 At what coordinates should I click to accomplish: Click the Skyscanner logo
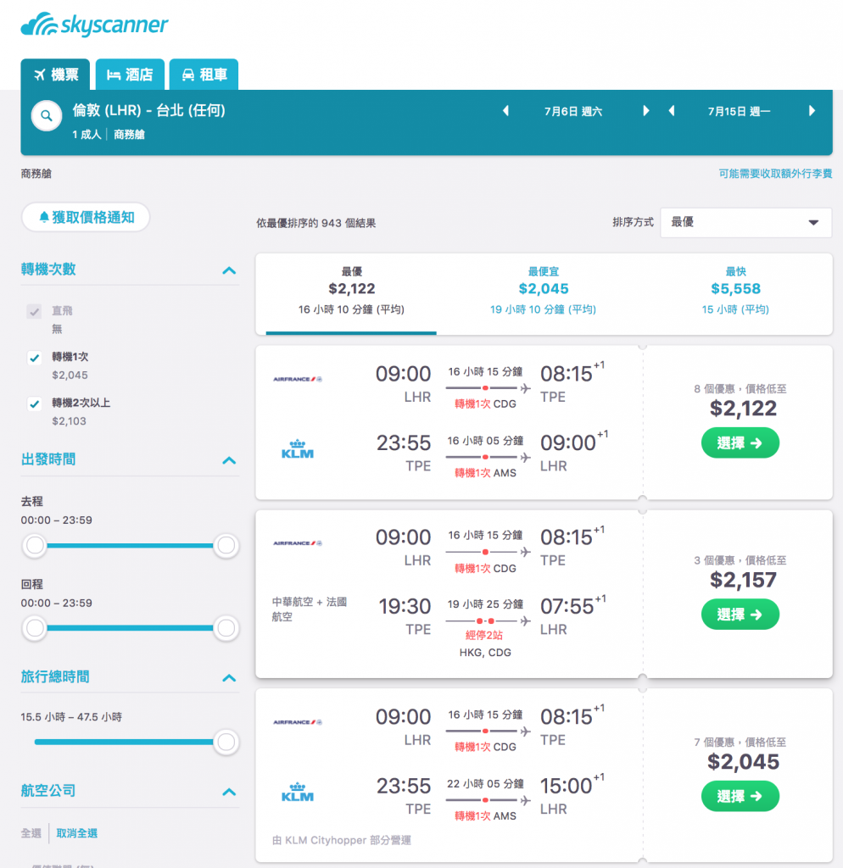click(94, 25)
